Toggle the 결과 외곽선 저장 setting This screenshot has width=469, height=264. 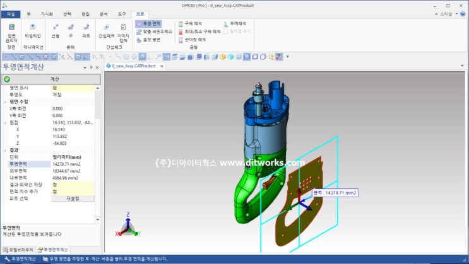[x=73, y=185]
